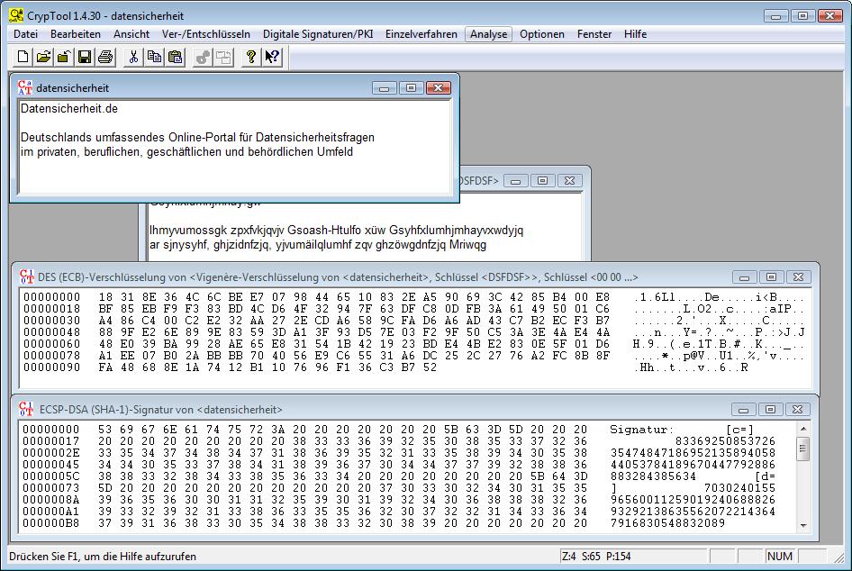Click the greyed-out gear icon in the toolbar
Image resolution: width=852 pixels, height=571 pixels.
[204, 57]
